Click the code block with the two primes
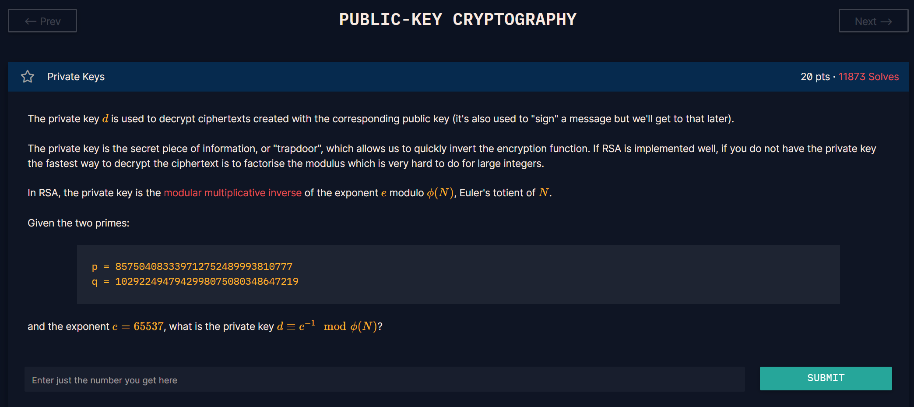The width and height of the screenshot is (914, 407). [x=458, y=274]
